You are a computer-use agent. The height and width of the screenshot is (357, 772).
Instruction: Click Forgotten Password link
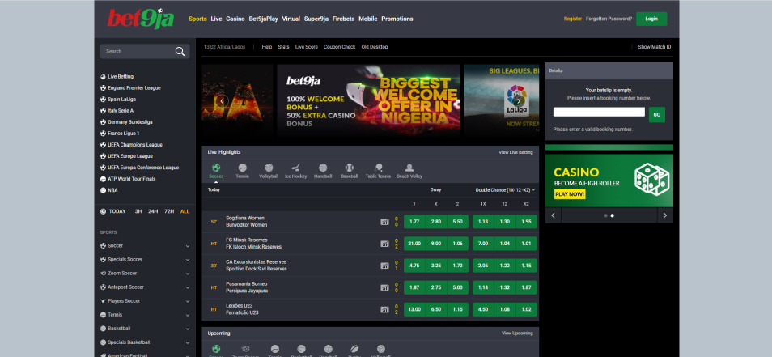[609, 19]
